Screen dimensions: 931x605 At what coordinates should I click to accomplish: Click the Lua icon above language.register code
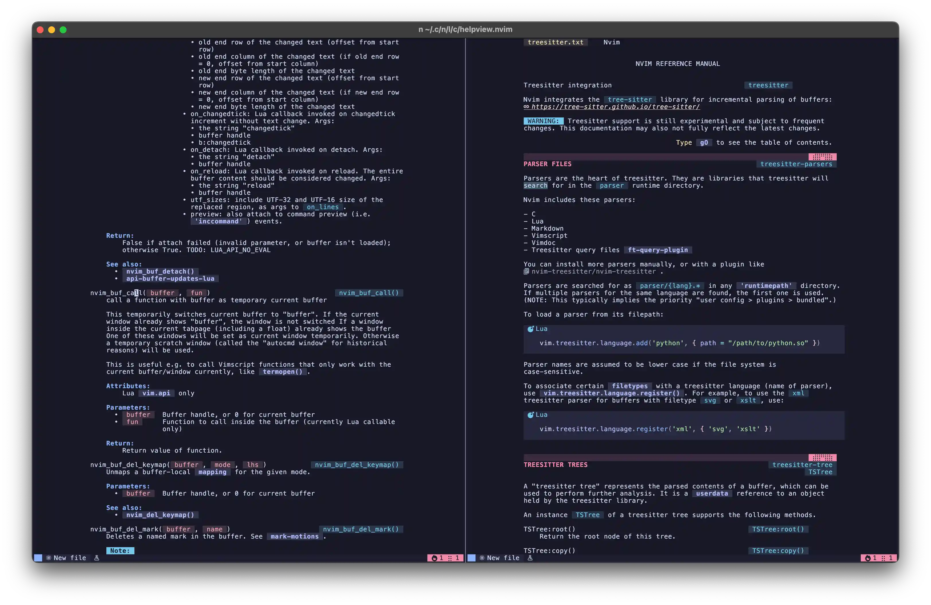pyautogui.click(x=531, y=415)
